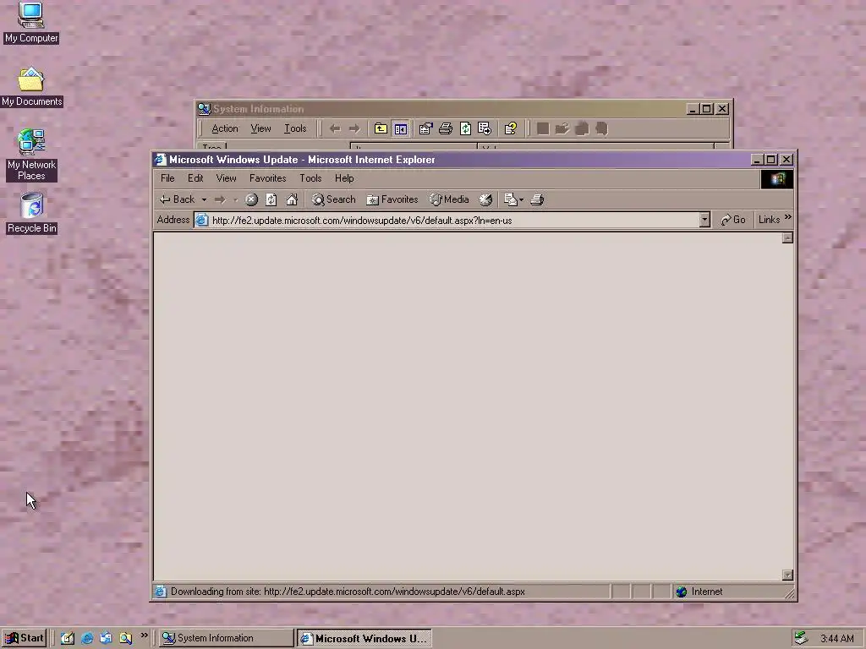Open the My Computer desktop icon

click(x=31, y=23)
